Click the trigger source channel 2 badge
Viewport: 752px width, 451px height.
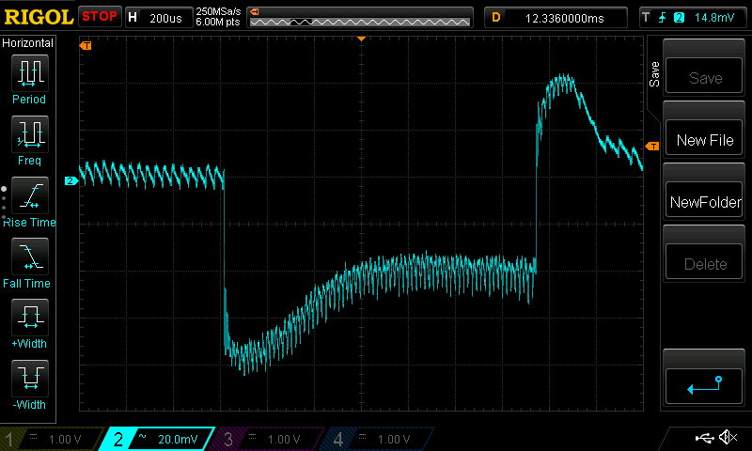[679, 18]
